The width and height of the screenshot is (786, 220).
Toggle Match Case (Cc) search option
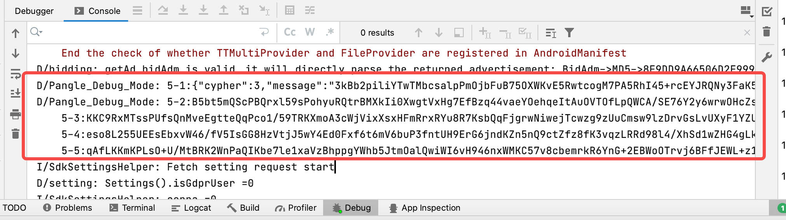(x=290, y=33)
